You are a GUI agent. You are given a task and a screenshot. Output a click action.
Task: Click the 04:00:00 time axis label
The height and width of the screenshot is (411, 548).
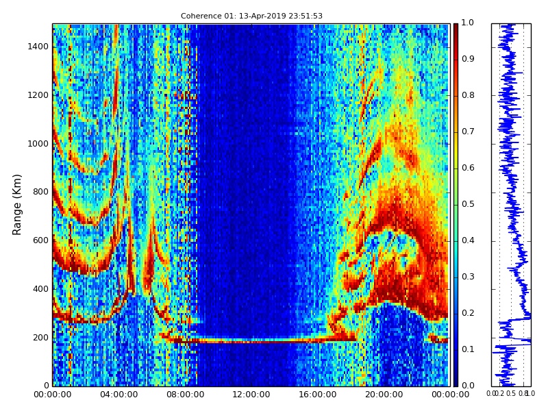coord(119,395)
